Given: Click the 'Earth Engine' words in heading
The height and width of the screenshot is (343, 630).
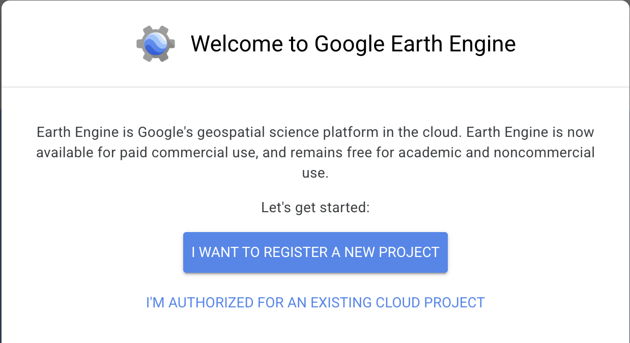Looking at the screenshot, I should [x=453, y=44].
